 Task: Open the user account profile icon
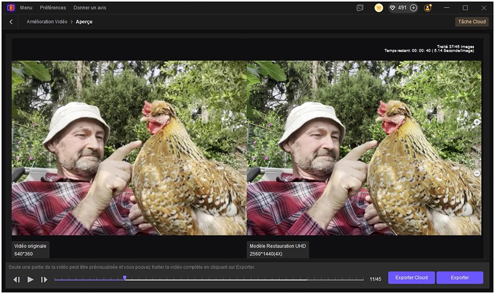428,8
